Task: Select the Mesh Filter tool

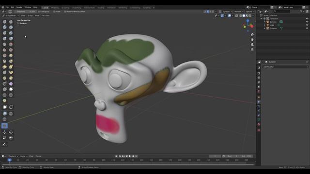Action: [4, 114]
